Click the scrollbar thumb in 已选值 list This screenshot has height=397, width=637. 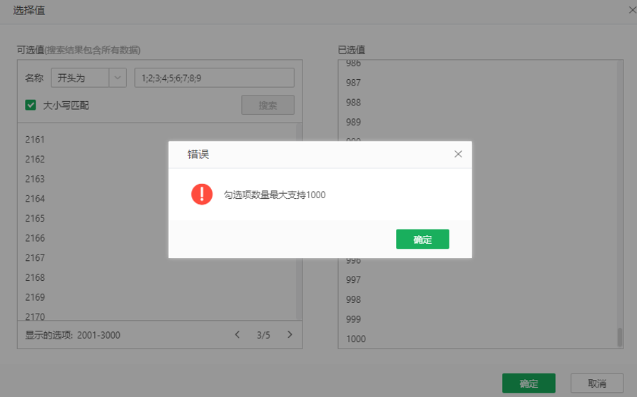coord(619,336)
